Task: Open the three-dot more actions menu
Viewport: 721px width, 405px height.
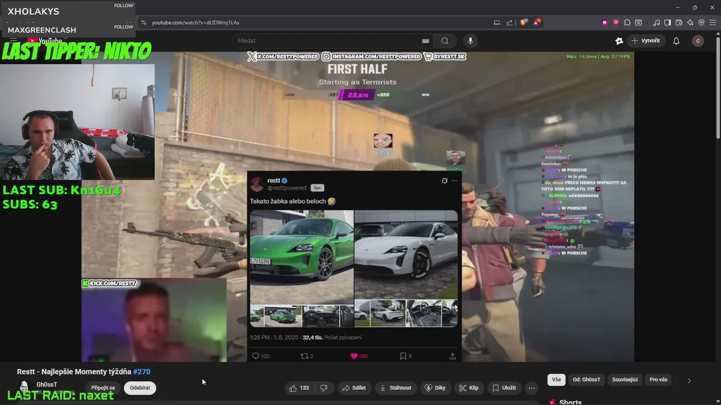Action: point(531,388)
